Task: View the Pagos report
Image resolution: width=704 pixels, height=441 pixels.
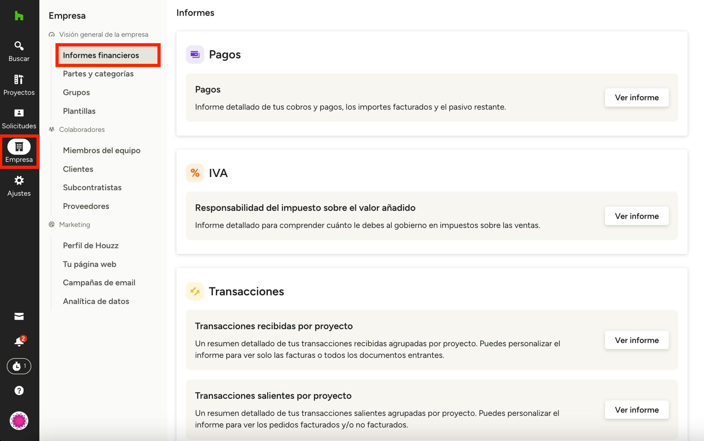Action: pos(637,98)
